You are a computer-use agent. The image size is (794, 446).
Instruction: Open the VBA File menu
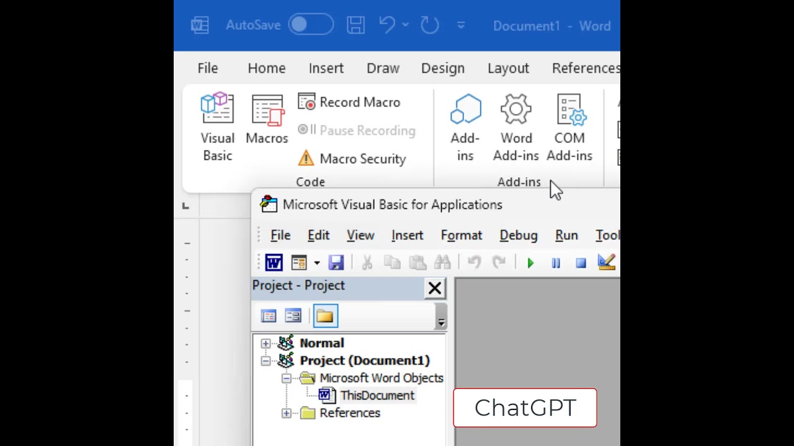click(x=280, y=235)
